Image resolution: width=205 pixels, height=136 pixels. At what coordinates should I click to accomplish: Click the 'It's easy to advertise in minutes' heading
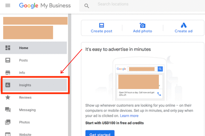118,49
